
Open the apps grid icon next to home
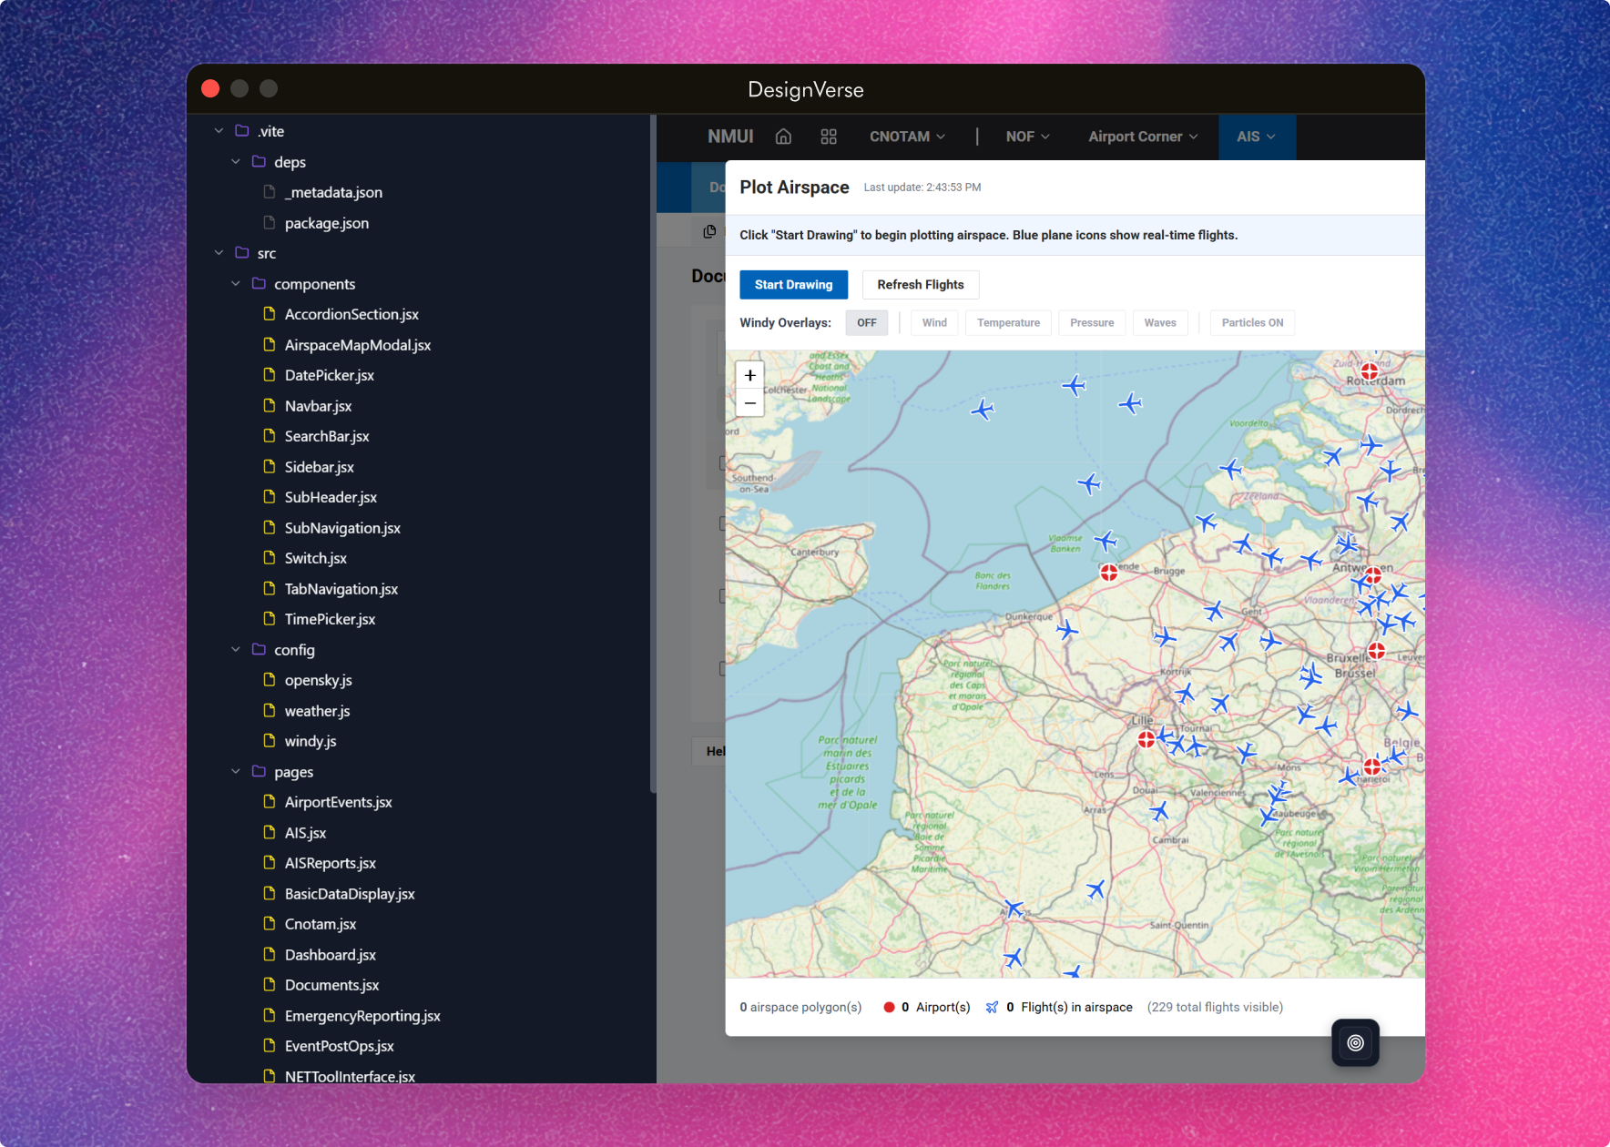coord(829,137)
